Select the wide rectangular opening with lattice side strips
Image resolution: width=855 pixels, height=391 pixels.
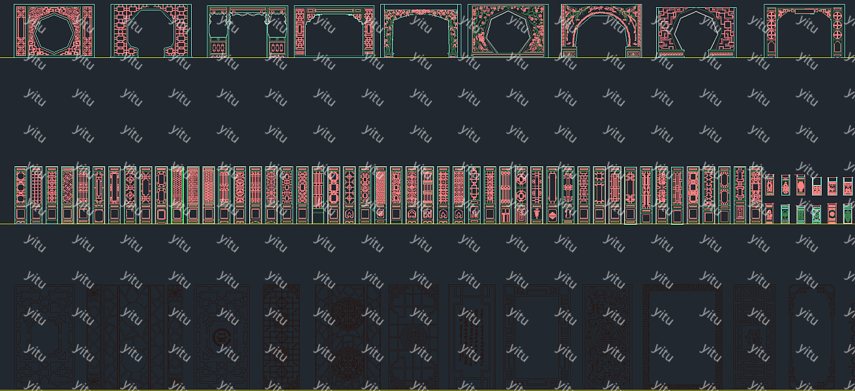point(334,32)
